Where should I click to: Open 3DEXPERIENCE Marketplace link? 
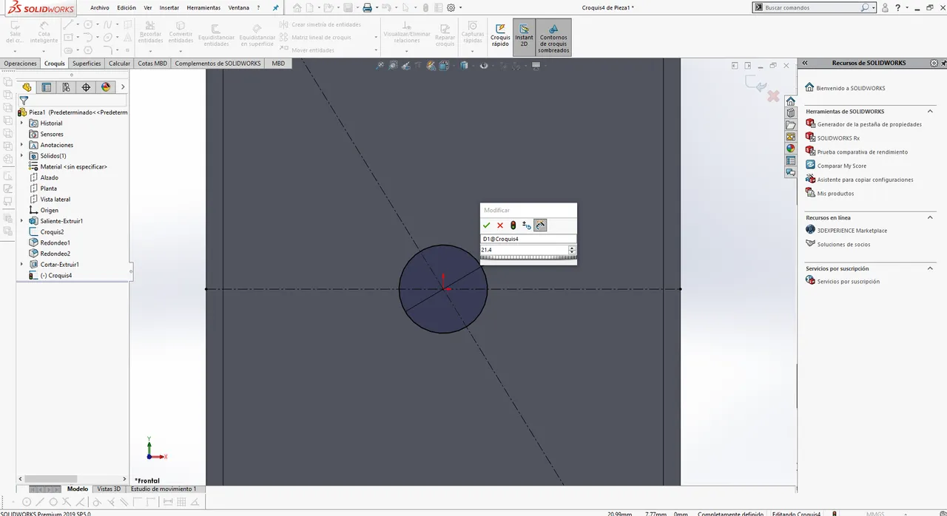852,231
